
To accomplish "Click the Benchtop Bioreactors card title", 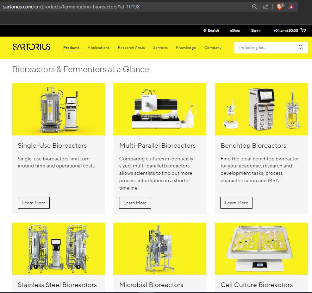I will click(253, 146).
